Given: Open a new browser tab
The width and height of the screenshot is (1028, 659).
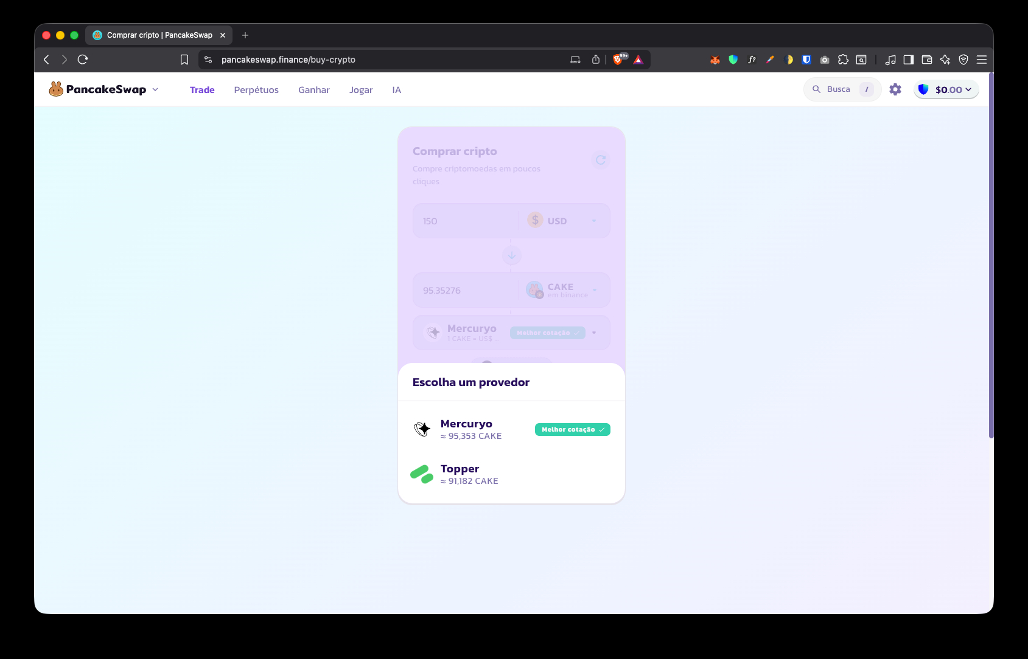Looking at the screenshot, I should pos(245,35).
